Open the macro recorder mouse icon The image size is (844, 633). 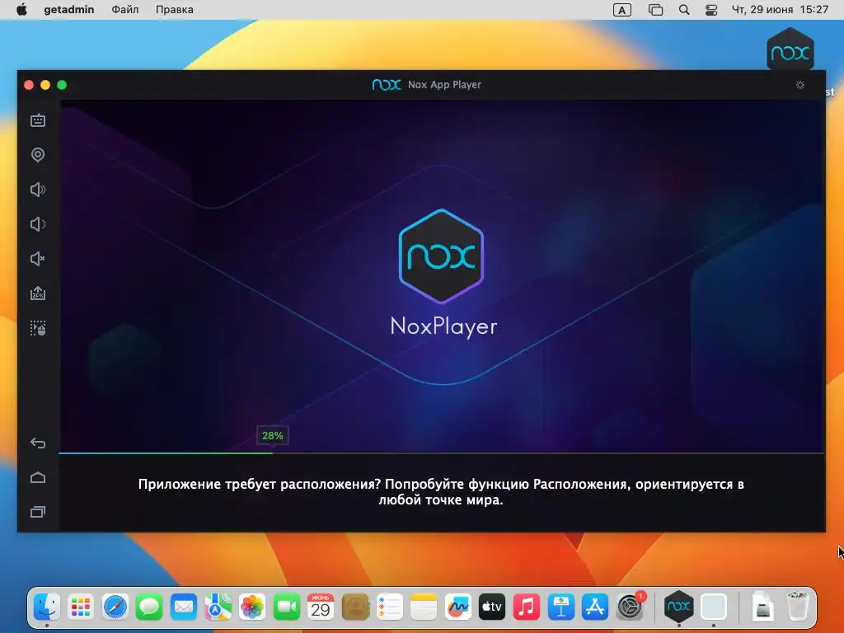(38, 328)
